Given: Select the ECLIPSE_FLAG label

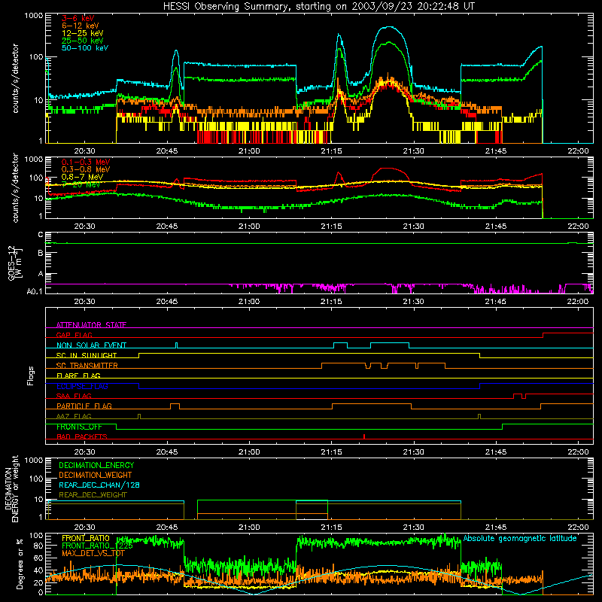Looking at the screenshot, I should pos(82,386).
